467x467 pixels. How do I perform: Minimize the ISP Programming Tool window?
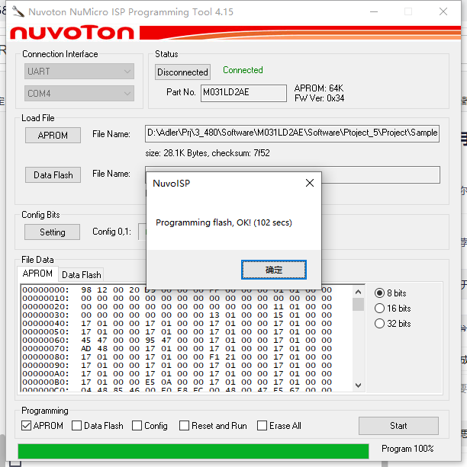pyautogui.click(x=374, y=12)
